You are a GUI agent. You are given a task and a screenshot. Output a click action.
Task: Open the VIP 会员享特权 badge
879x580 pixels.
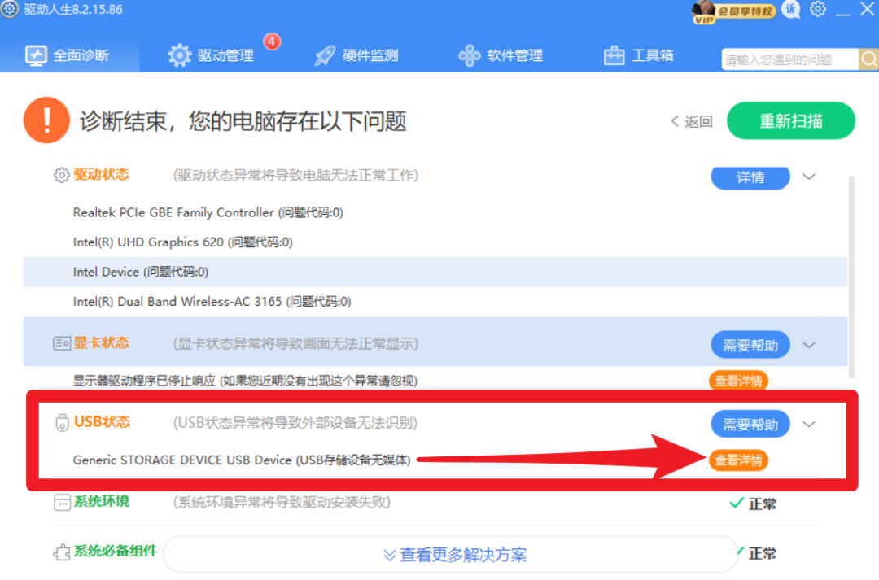coord(733,11)
